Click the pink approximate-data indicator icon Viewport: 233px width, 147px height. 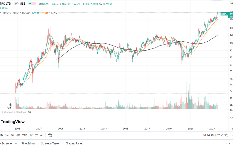(34, 4)
